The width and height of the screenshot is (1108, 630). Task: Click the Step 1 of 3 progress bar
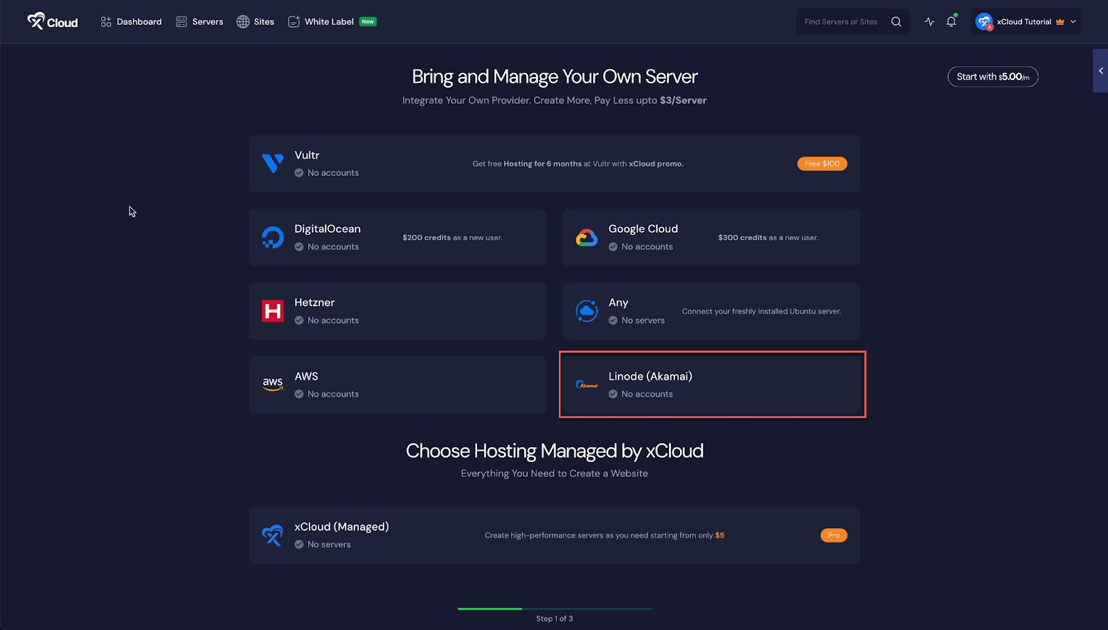(x=554, y=609)
